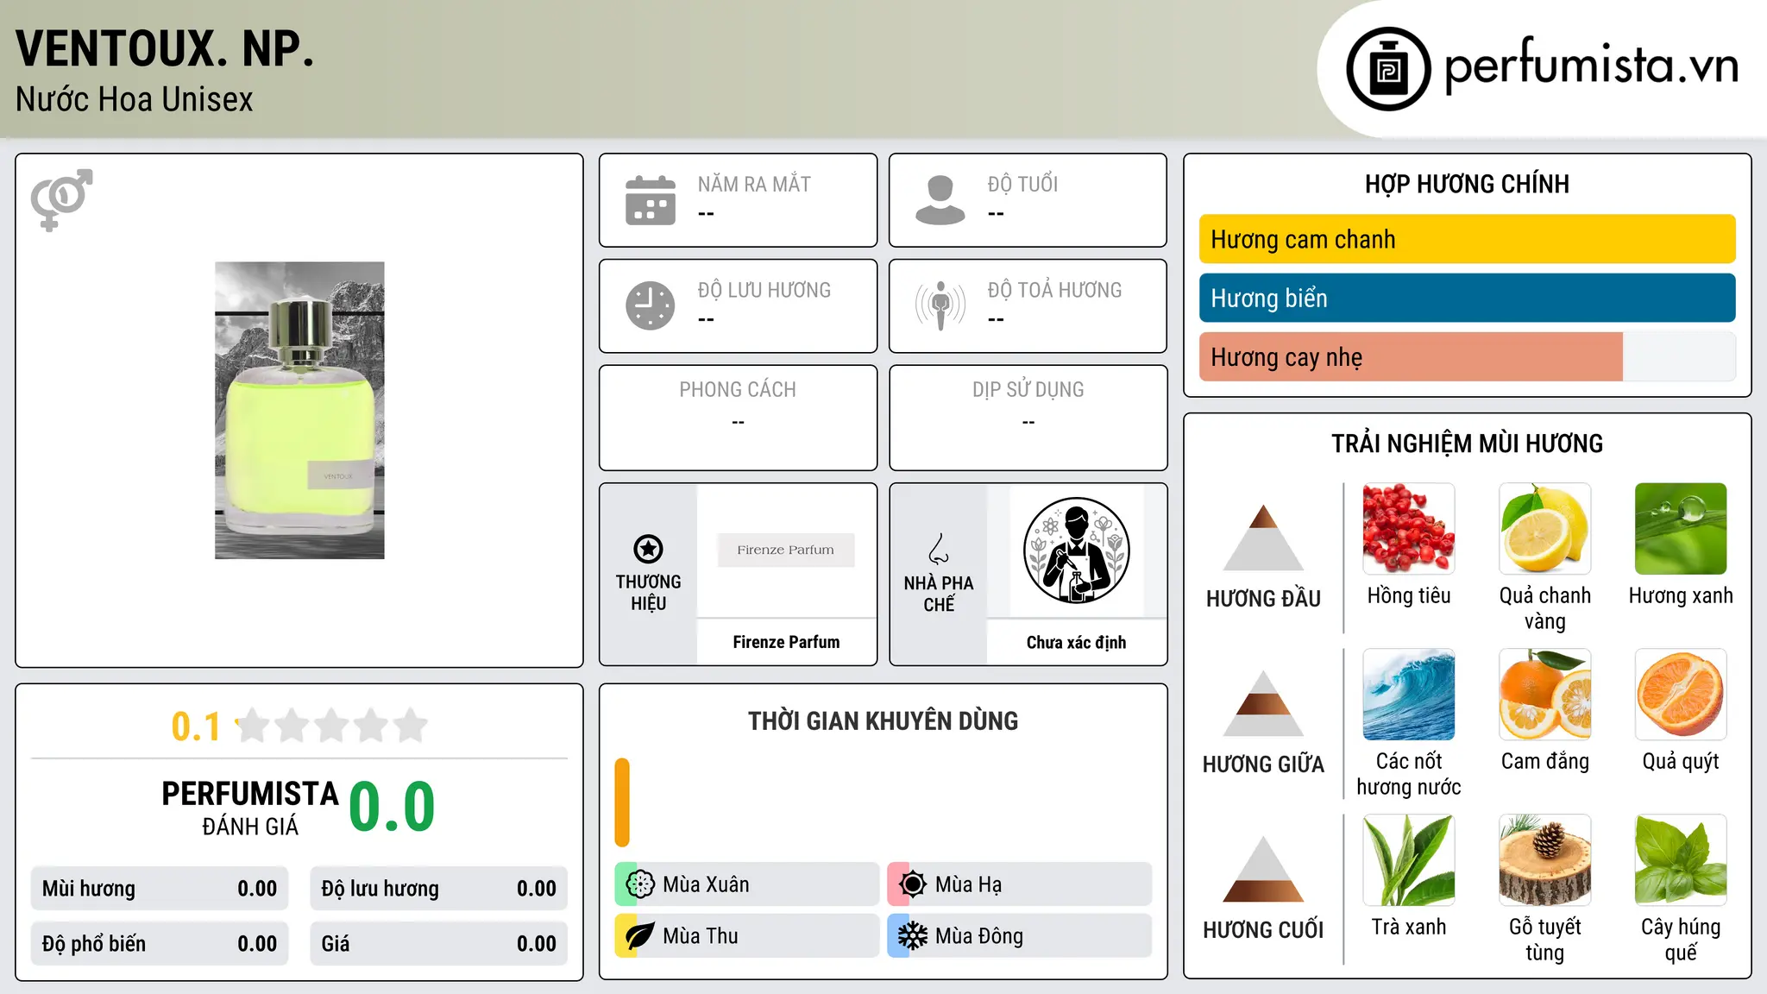Click the HỢP HƯƠNG CHÍNH heading

point(1467,184)
